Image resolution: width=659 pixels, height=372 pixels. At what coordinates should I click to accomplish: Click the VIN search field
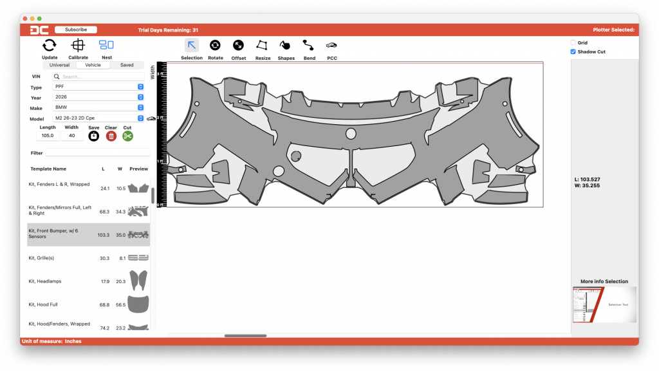coord(101,77)
